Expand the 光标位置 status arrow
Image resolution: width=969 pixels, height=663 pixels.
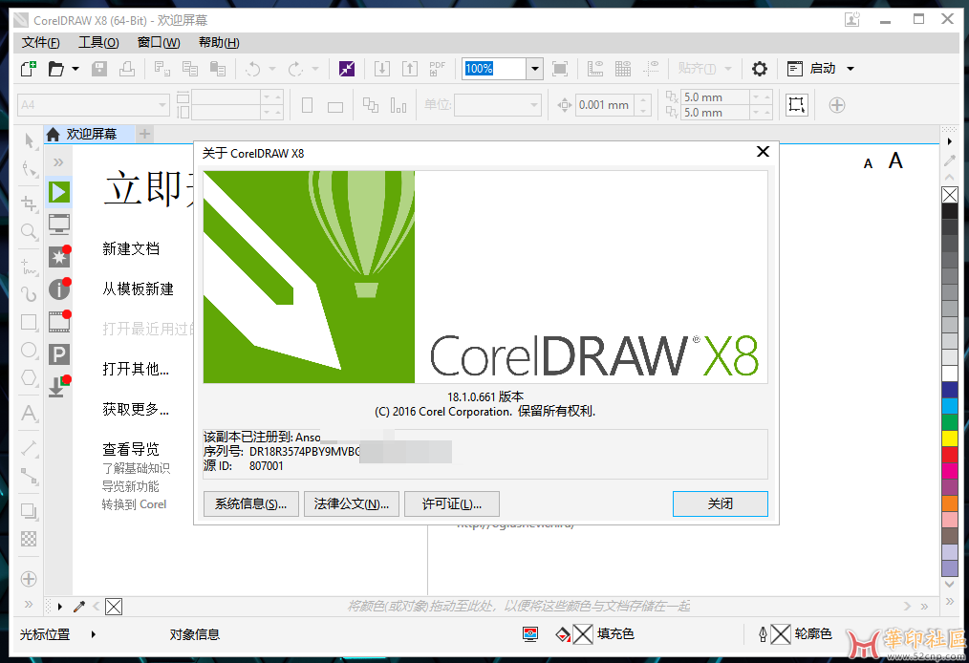[94, 634]
